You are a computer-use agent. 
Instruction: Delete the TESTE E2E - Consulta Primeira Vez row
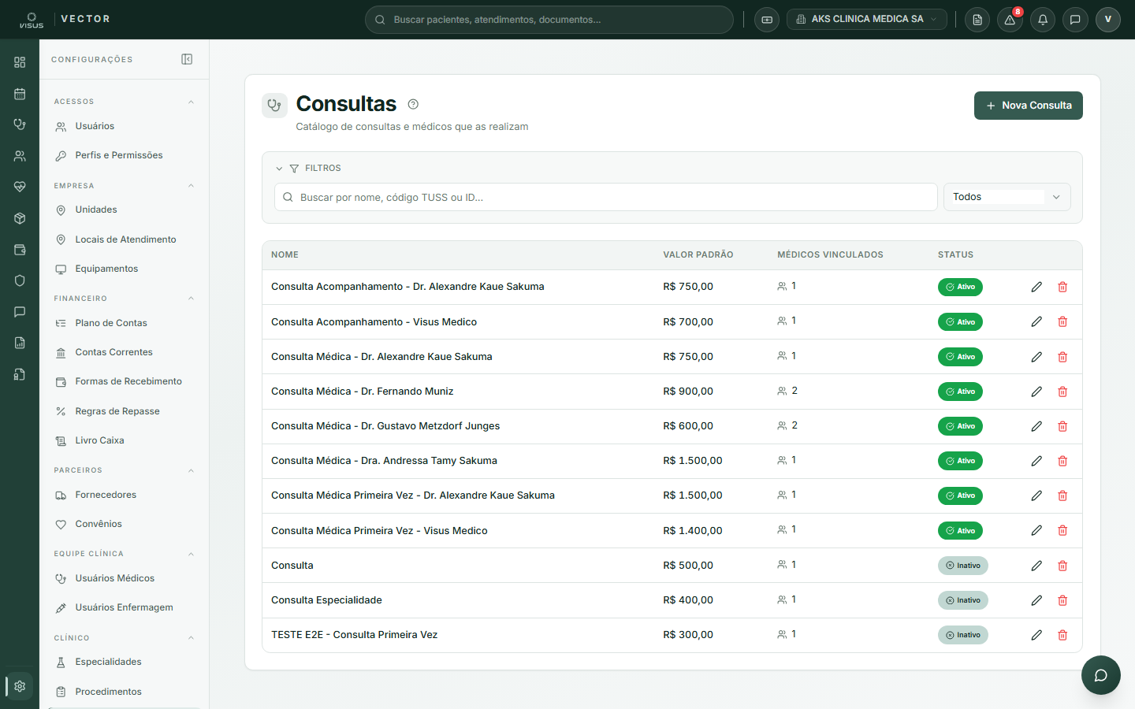(x=1062, y=635)
